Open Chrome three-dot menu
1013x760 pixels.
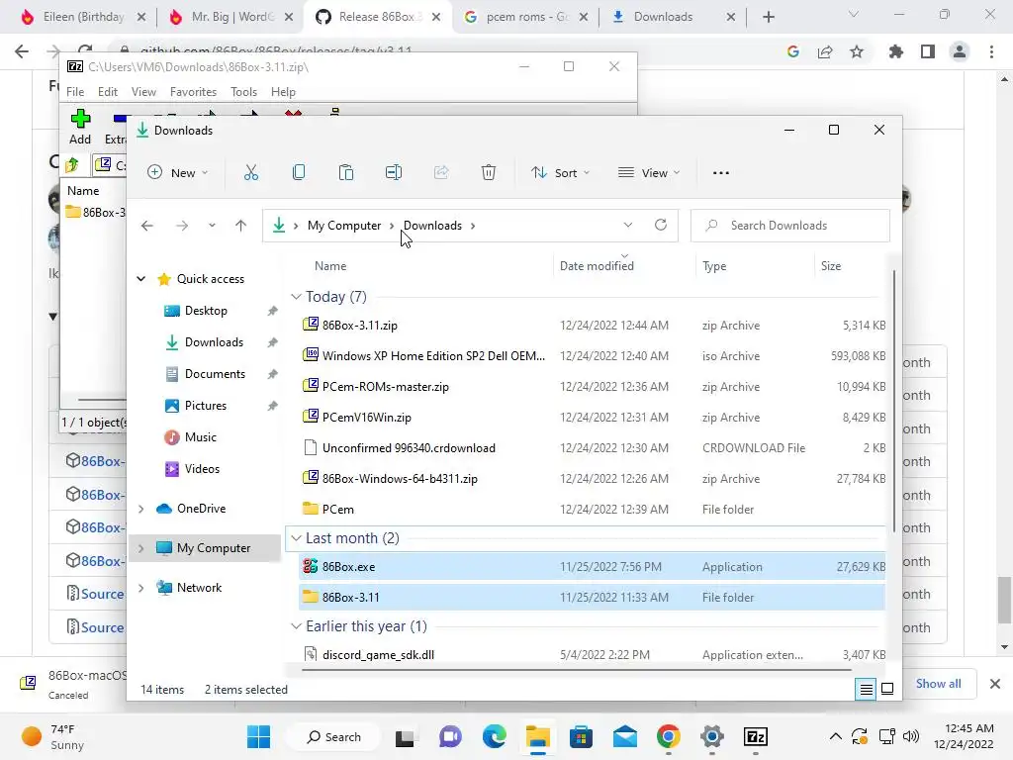pyautogui.click(x=991, y=51)
